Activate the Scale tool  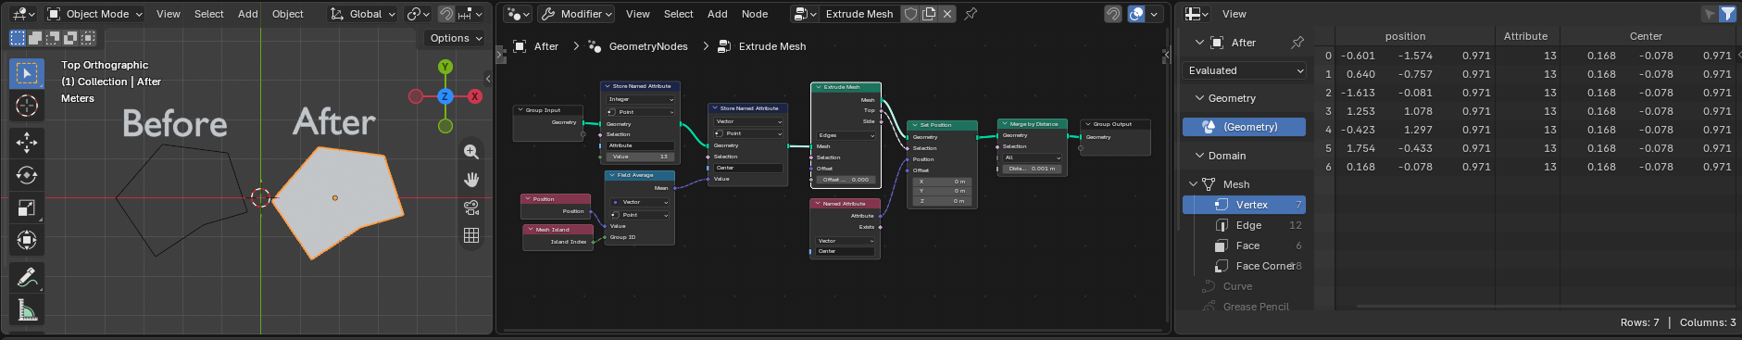(27, 208)
